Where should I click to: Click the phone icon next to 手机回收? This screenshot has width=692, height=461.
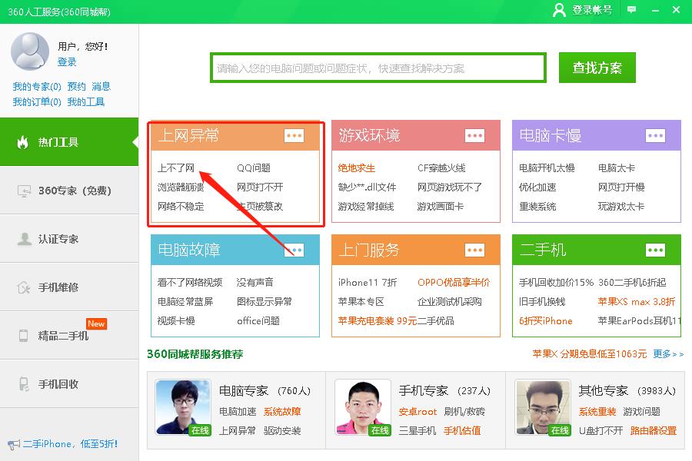click(x=23, y=383)
